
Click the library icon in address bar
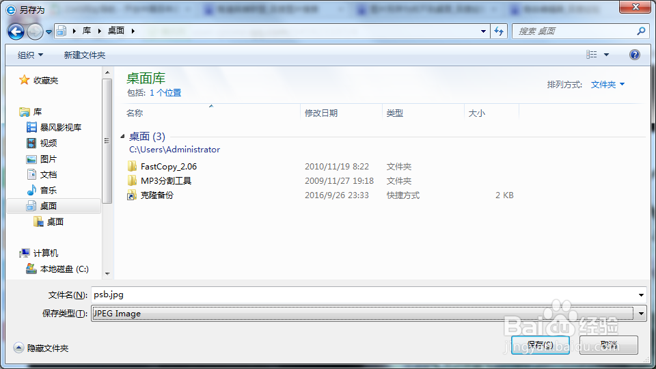(61, 31)
